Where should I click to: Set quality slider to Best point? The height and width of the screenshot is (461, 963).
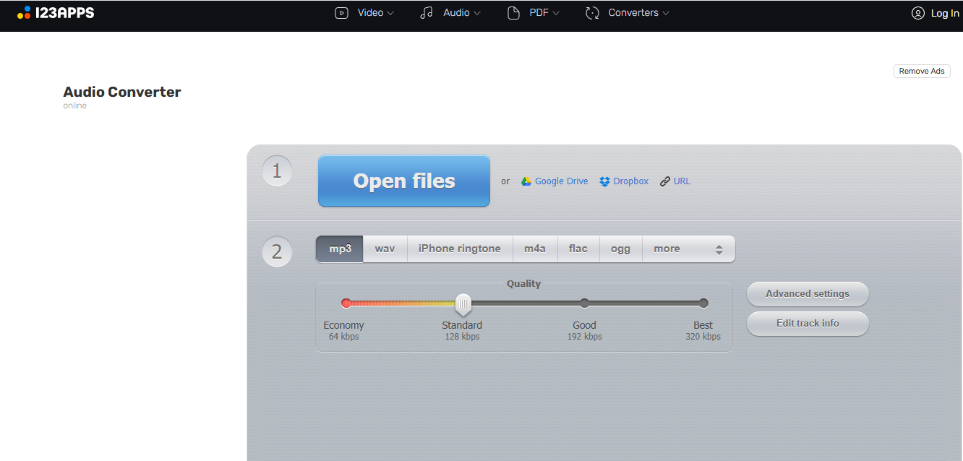[703, 303]
